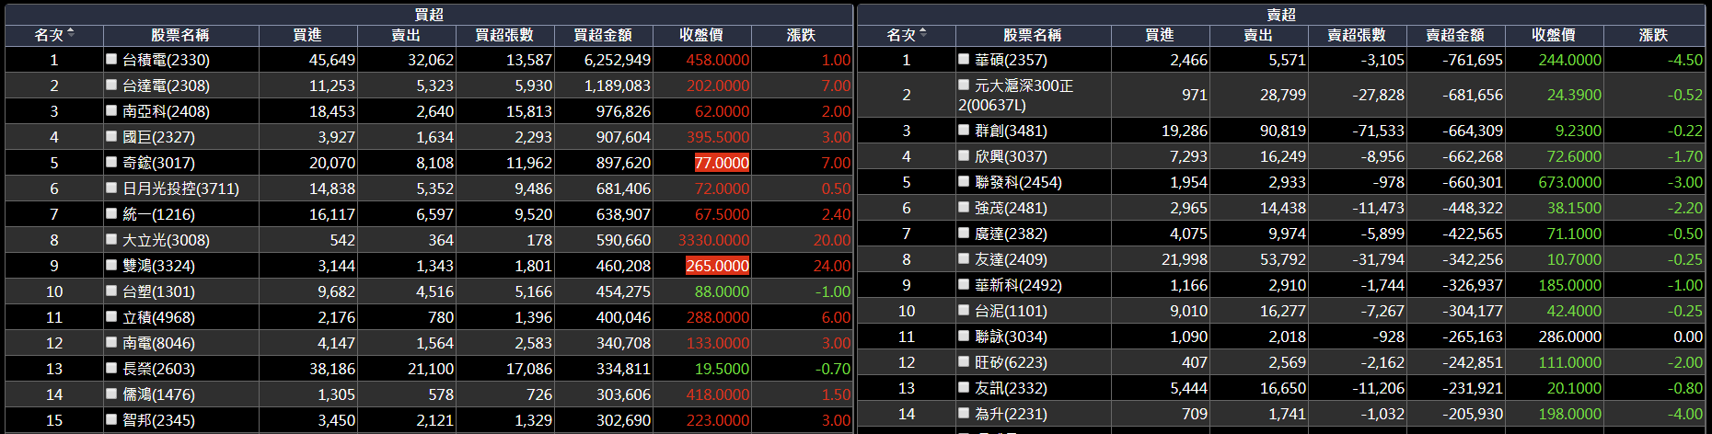Select the stock name 南電(8046)
The height and width of the screenshot is (434, 1712).
(158, 343)
